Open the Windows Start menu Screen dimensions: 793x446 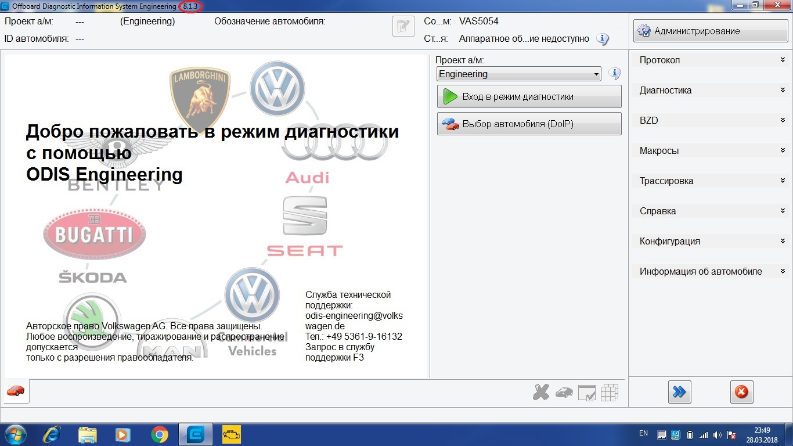pyautogui.click(x=16, y=434)
